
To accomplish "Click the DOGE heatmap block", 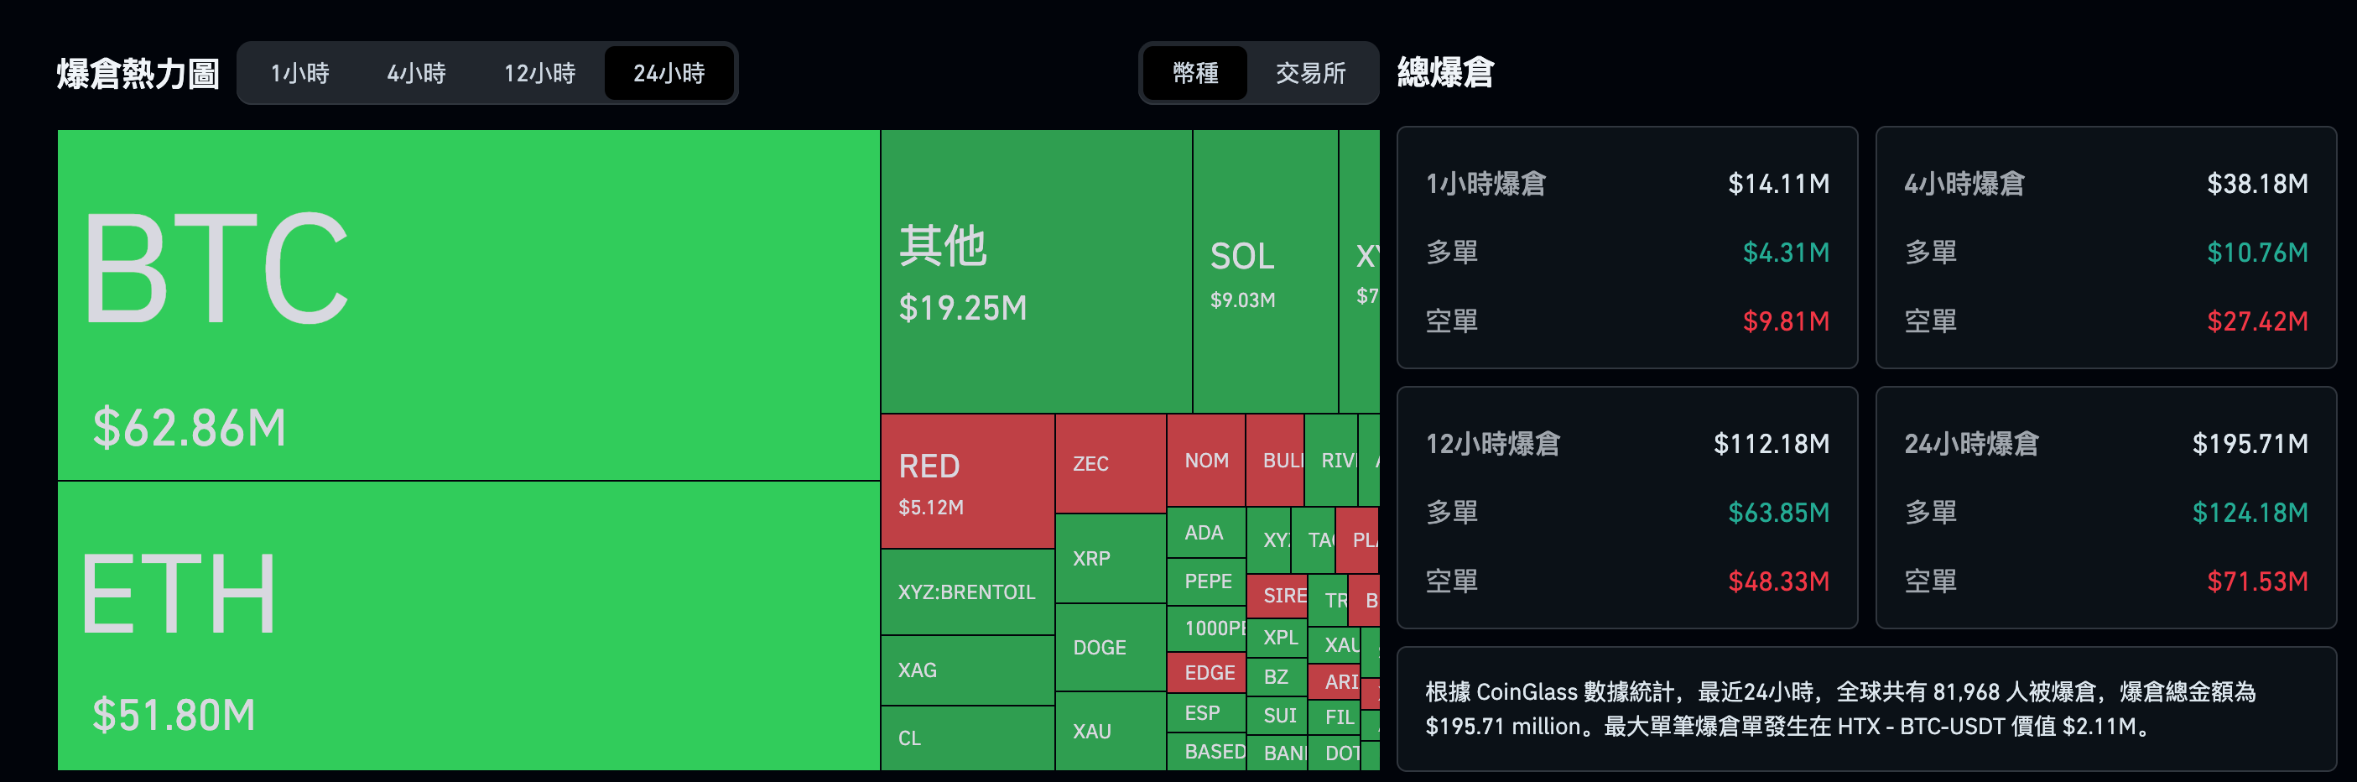I will pyautogui.click(x=1110, y=646).
